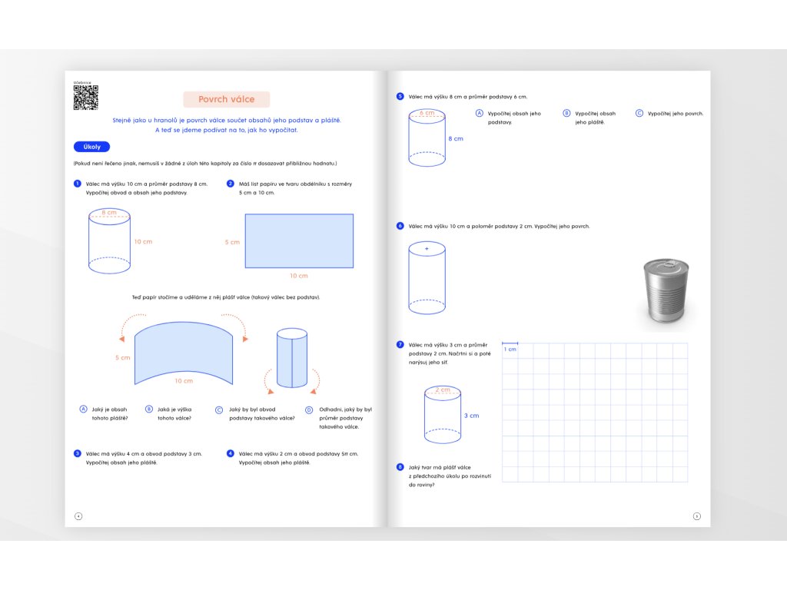
Task: Click "2 cm" diameter label in exercise 7
Action: [443, 389]
